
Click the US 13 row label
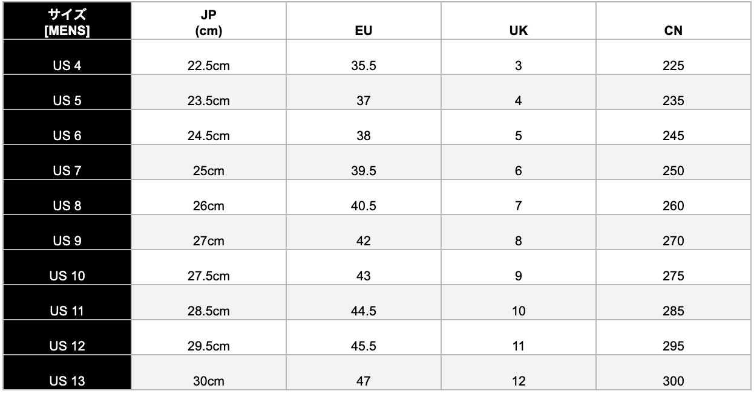pos(67,373)
